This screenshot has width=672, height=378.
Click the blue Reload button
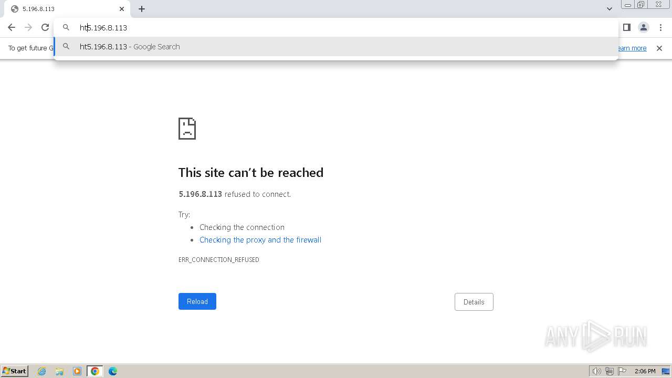point(197,301)
